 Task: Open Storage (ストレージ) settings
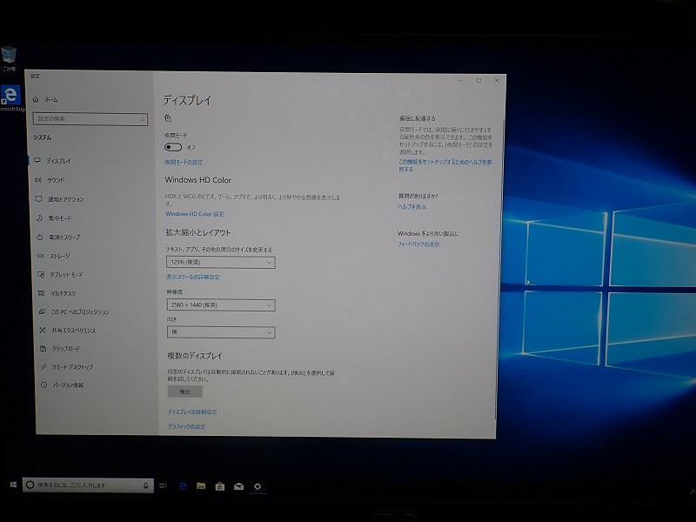[x=54, y=256]
